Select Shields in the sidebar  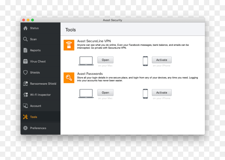tap(41, 72)
